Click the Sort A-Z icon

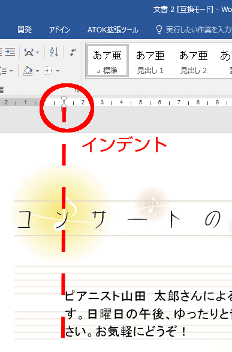tap(54, 52)
